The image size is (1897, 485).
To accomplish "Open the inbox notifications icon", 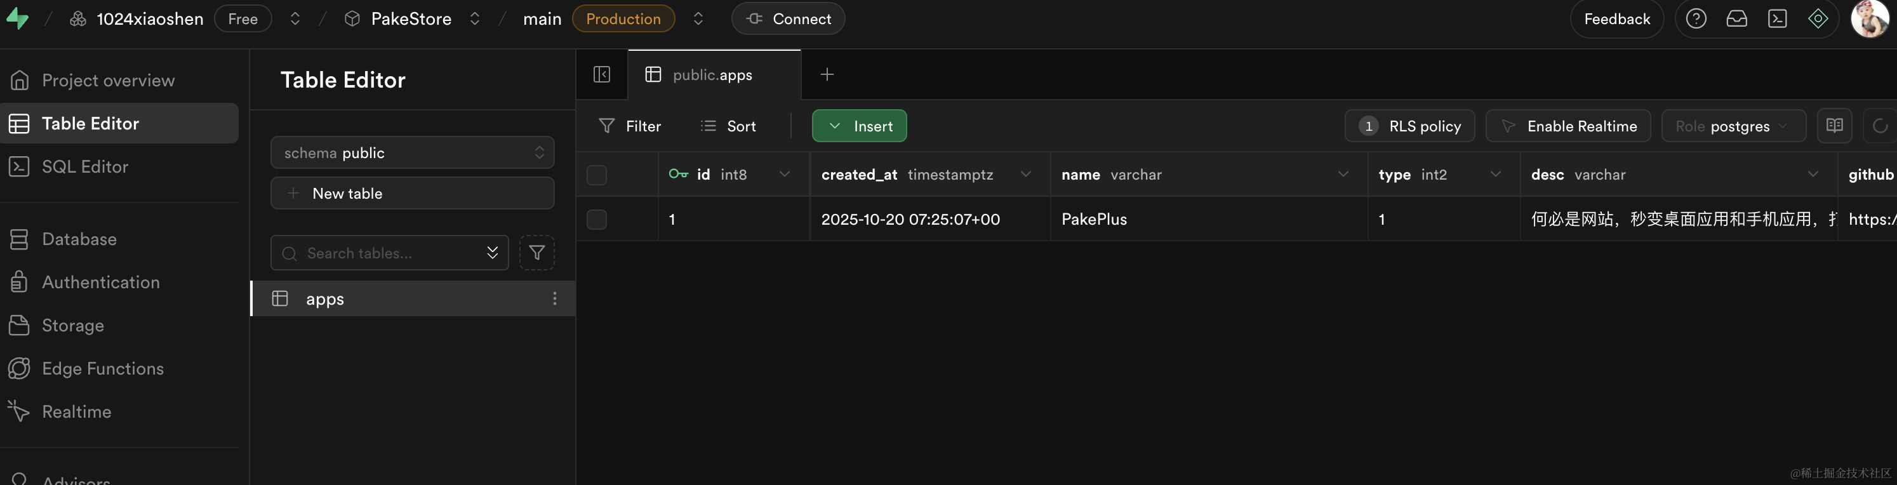I will [x=1736, y=18].
